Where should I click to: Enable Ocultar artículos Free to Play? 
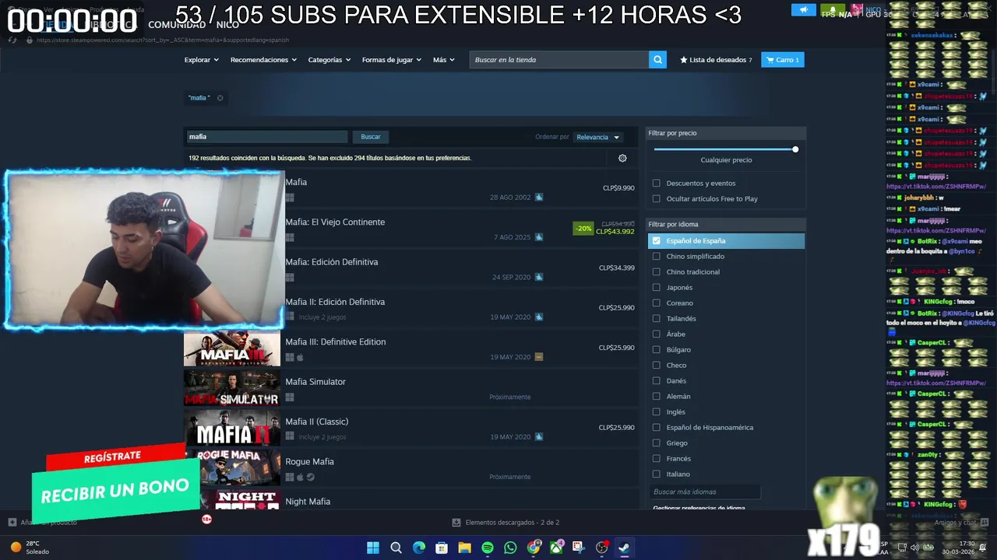pos(656,199)
